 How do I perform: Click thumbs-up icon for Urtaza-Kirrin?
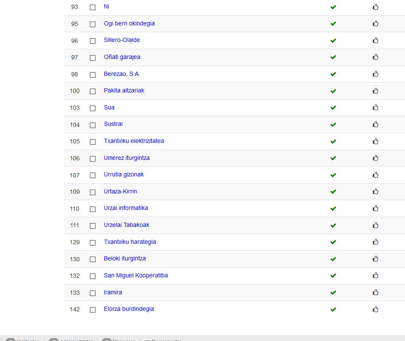click(376, 191)
